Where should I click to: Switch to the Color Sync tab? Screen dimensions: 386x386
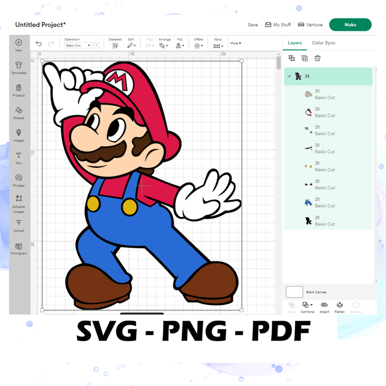pyautogui.click(x=324, y=43)
